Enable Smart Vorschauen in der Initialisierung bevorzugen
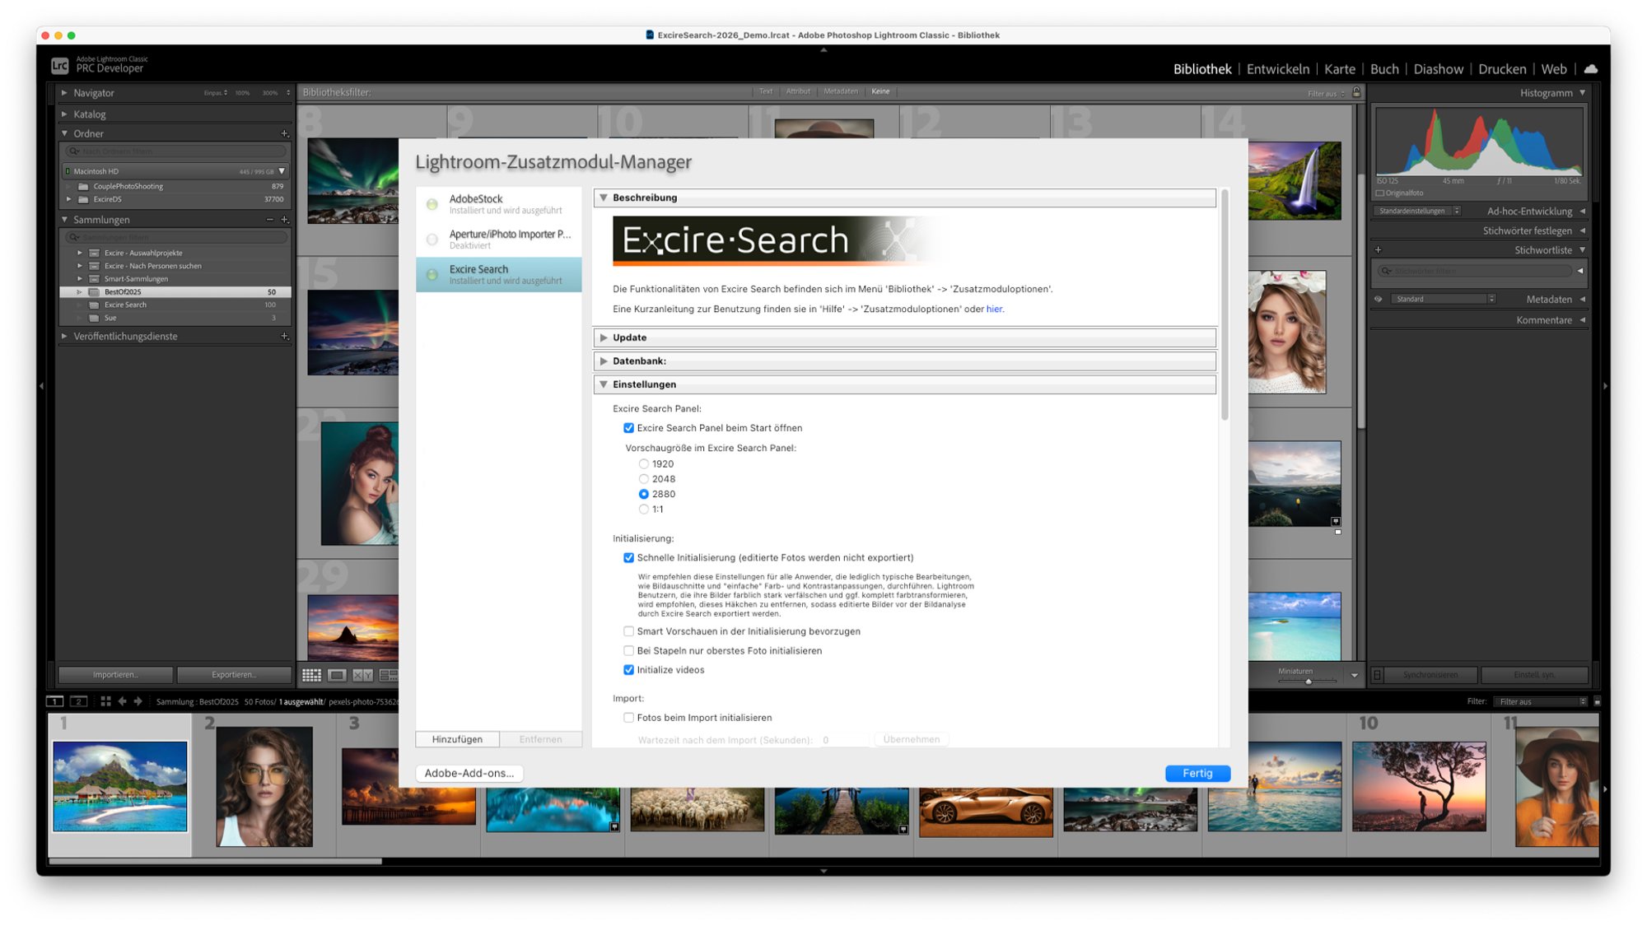Screen dimensions: 1647x926 [x=628, y=631]
